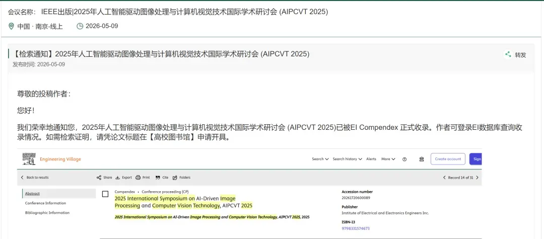The image size is (544, 239).
Task: Click the 尊敬的投稿作者 greeting line
Action: click(44, 94)
